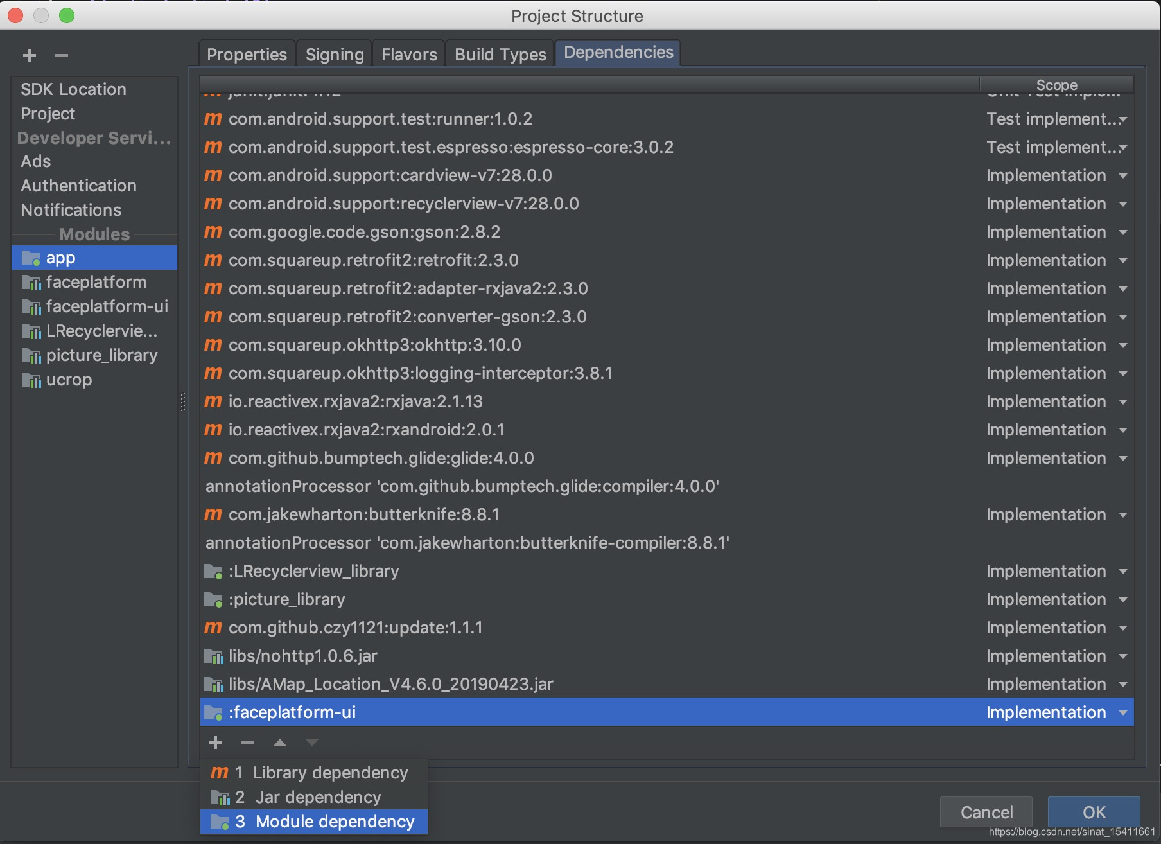Click the remove dependency minus icon below list
This screenshot has height=844, width=1161.
click(248, 743)
